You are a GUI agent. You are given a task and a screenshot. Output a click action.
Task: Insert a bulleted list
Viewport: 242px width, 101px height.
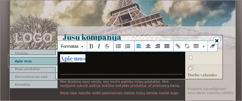(x=118, y=46)
